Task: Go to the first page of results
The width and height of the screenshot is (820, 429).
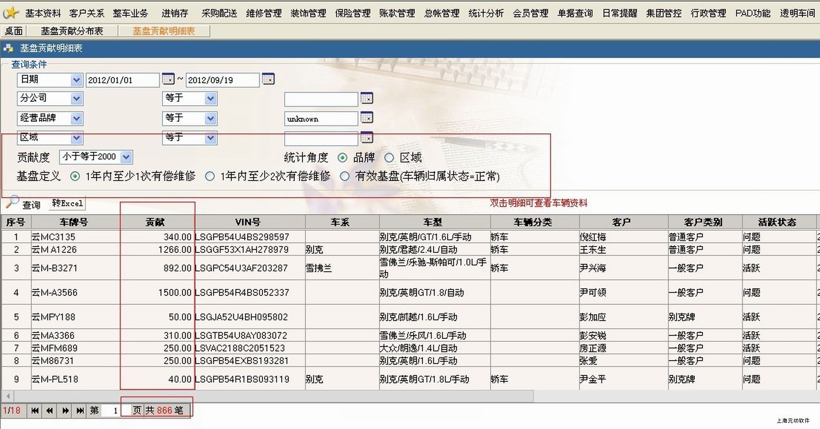Action: point(35,410)
